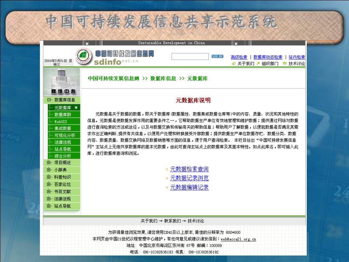Click the left arrow icon on the top dark bar

point(87,43)
